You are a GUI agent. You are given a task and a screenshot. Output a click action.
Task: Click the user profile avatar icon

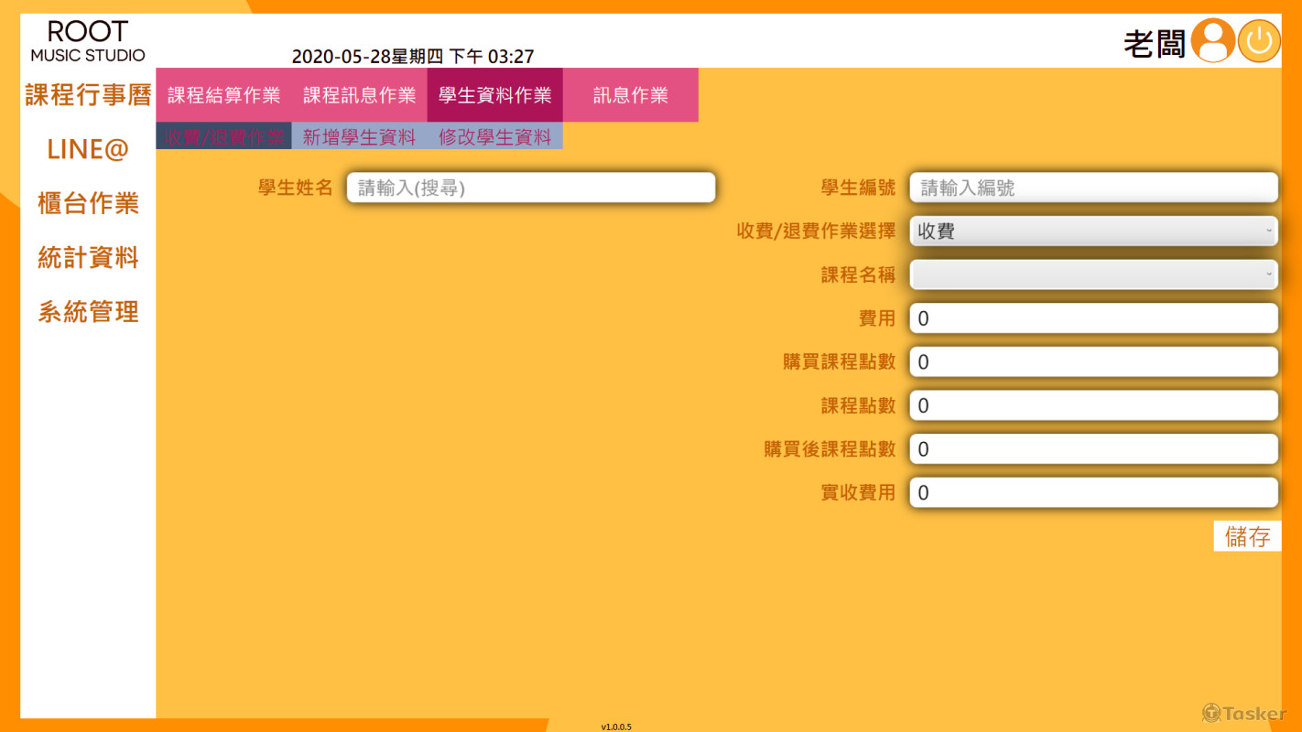(x=1214, y=41)
